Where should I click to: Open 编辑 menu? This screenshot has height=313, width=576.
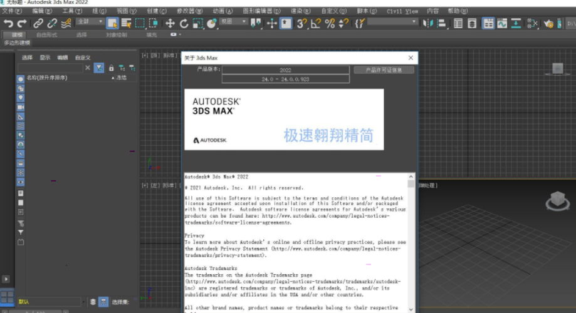pos(42,11)
